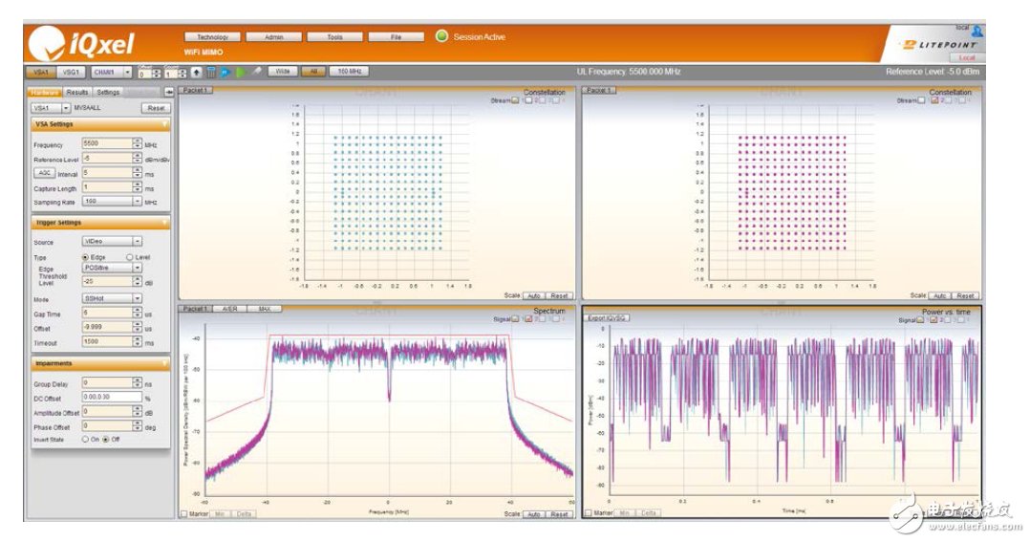Open the Technology menu
The width and height of the screenshot is (1030, 542).
(x=211, y=36)
